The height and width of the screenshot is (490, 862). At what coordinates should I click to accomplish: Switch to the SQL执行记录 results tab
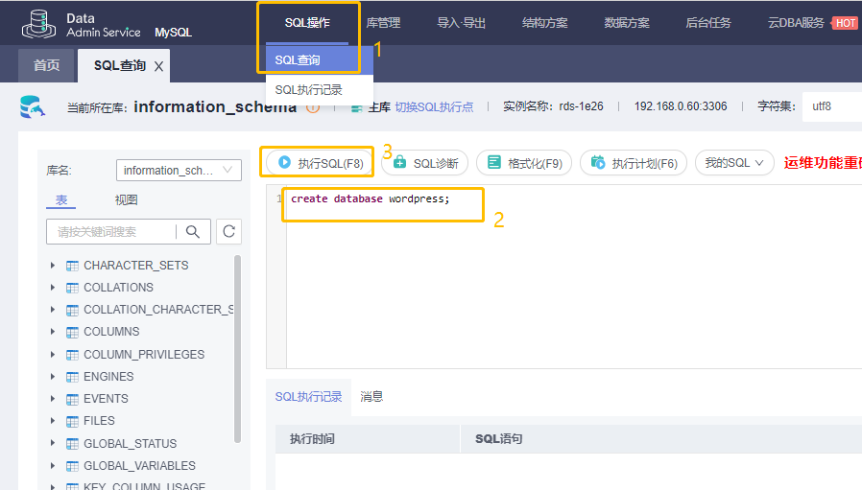pyautogui.click(x=308, y=397)
